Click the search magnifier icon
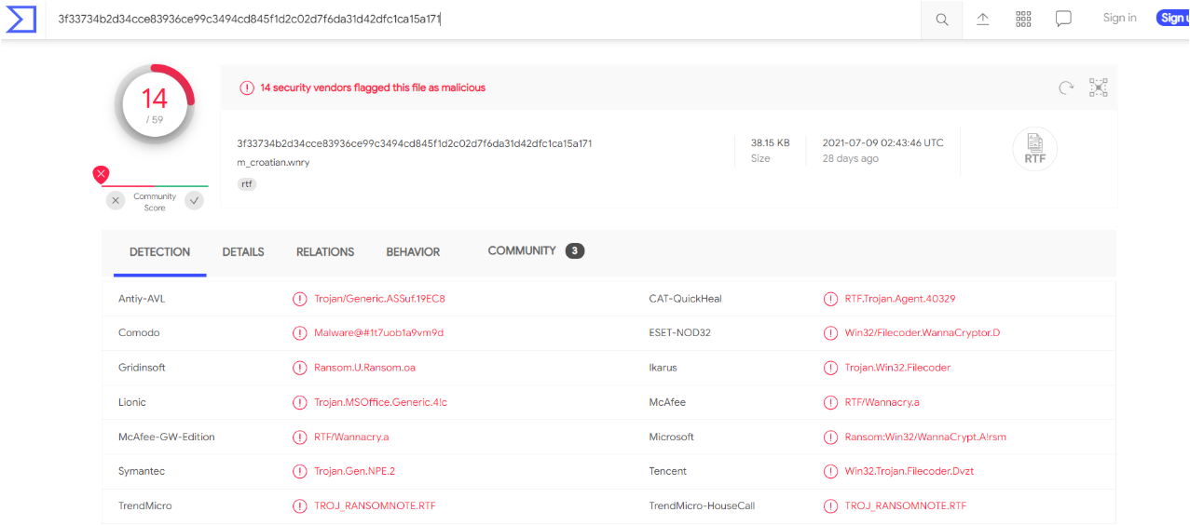The height and width of the screenshot is (525, 1190). tap(942, 20)
